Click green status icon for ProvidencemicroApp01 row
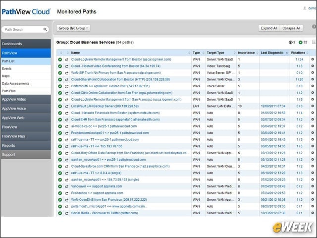The image size is (317, 238). pyautogui.click(x=60, y=133)
